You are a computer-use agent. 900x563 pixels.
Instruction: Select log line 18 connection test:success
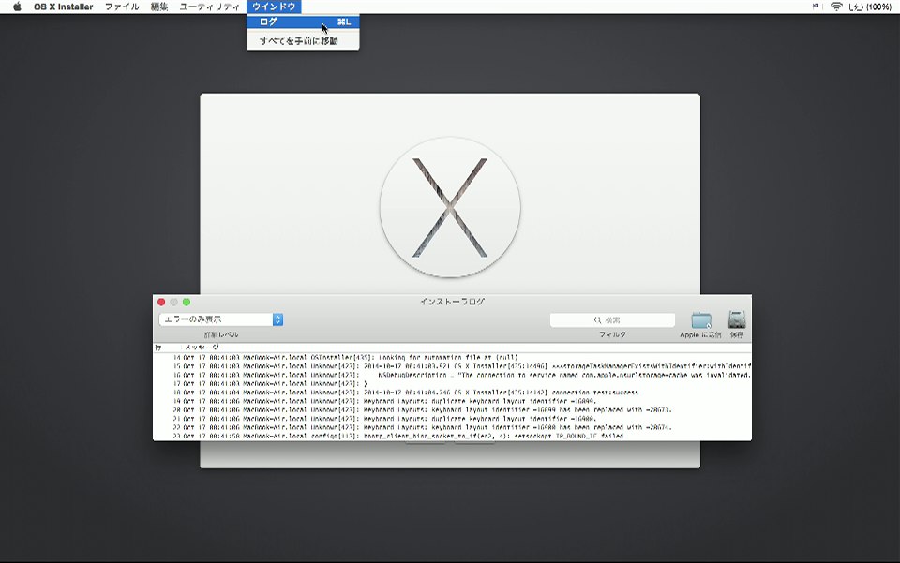point(452,393)
